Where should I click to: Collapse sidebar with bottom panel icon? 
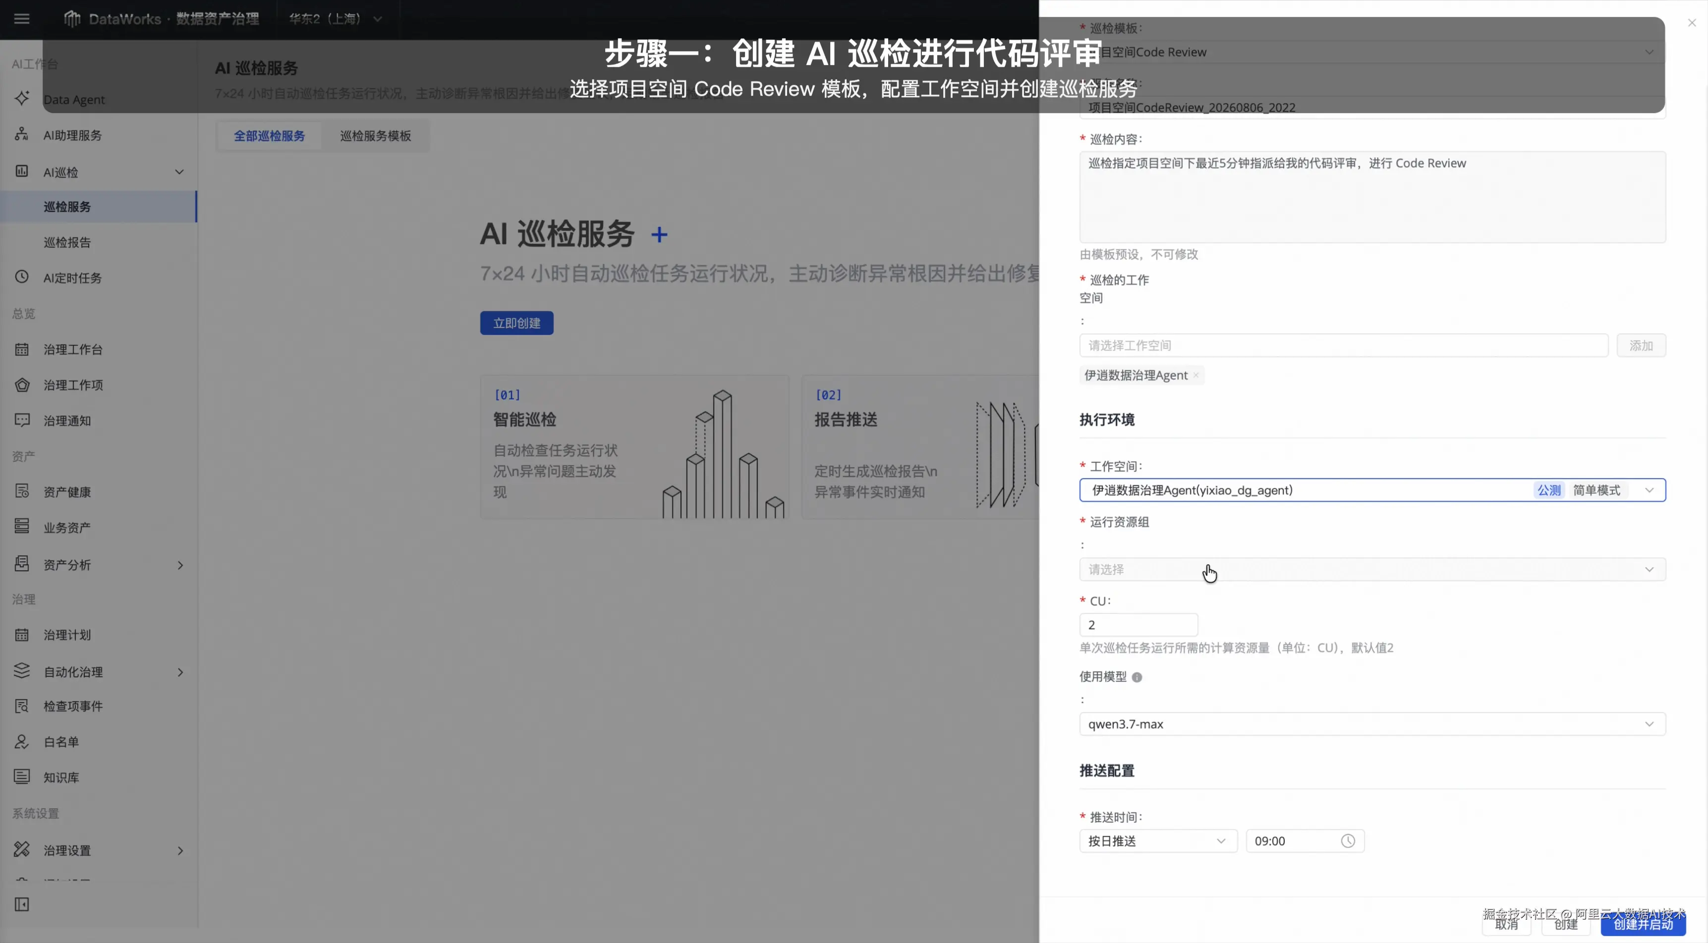(22, 904)
